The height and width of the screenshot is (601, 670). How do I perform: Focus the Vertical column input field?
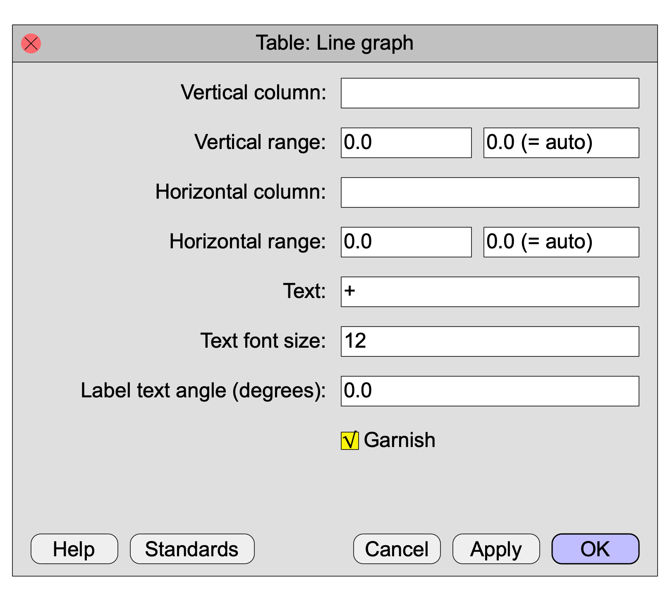(x=490, y=93)
